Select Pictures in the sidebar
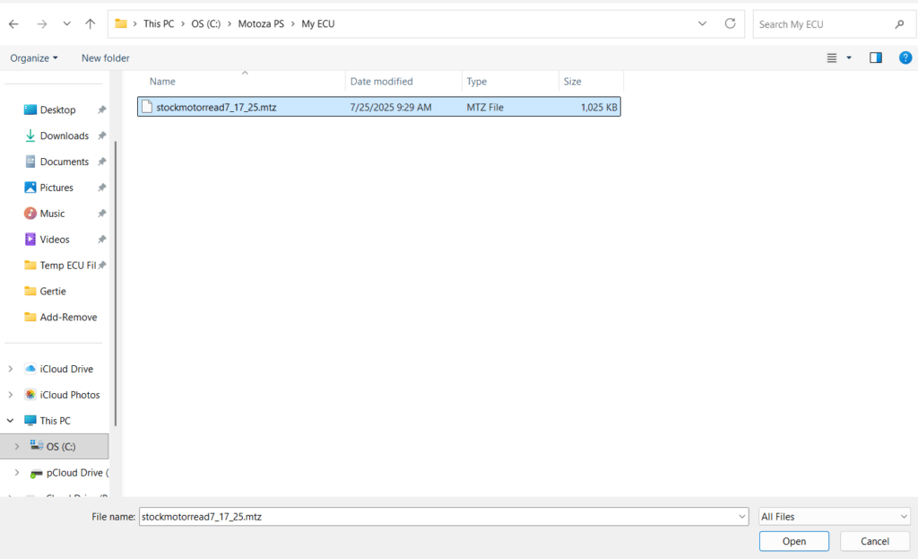The width and height of the screenshot is (918, 559). (x=56, y=188)
